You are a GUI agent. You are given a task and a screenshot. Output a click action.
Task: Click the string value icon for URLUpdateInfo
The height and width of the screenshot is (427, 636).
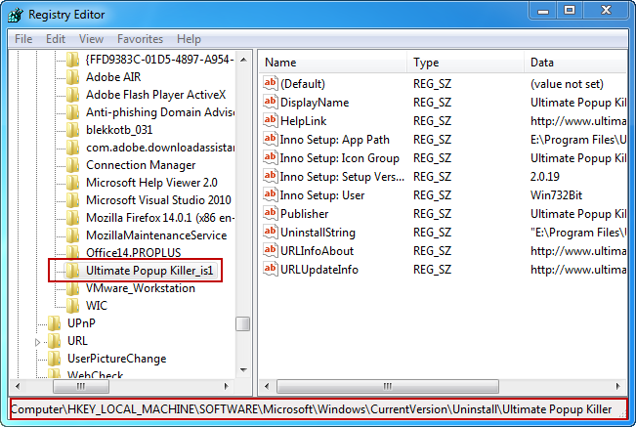271,270
